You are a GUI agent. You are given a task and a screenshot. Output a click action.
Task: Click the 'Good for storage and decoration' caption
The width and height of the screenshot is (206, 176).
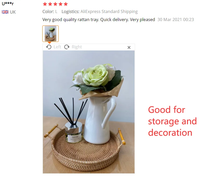click(172, 121)
